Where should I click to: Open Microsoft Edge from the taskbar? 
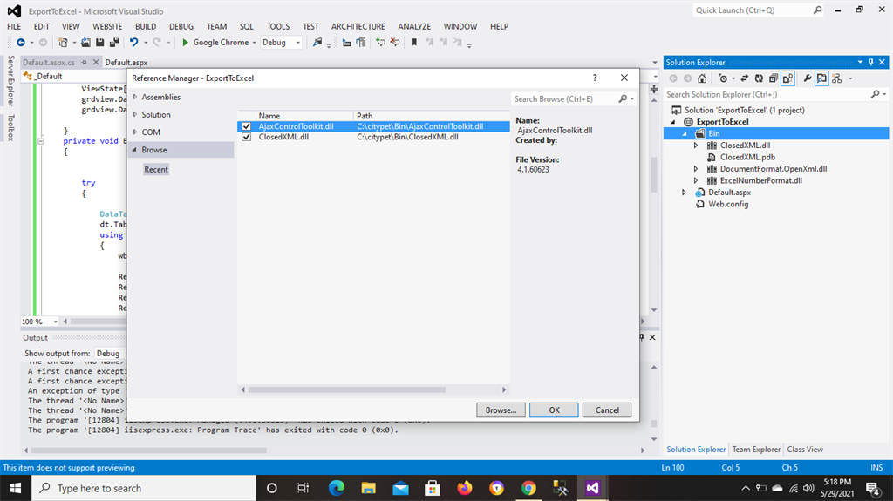coord(337,488)
